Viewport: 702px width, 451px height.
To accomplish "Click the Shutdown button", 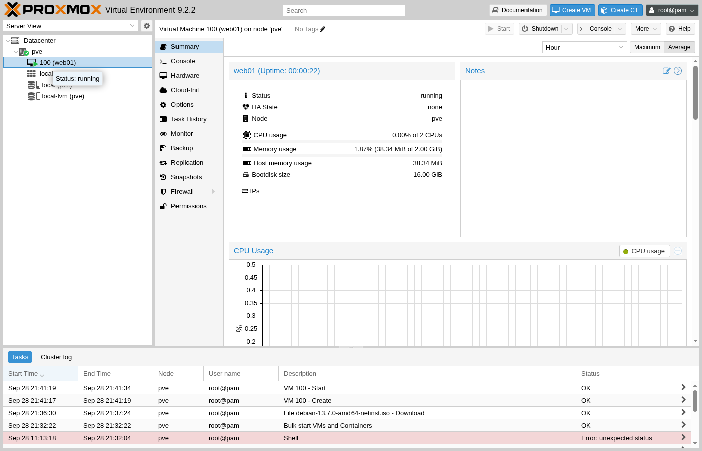I will click(x=540, y=29).
